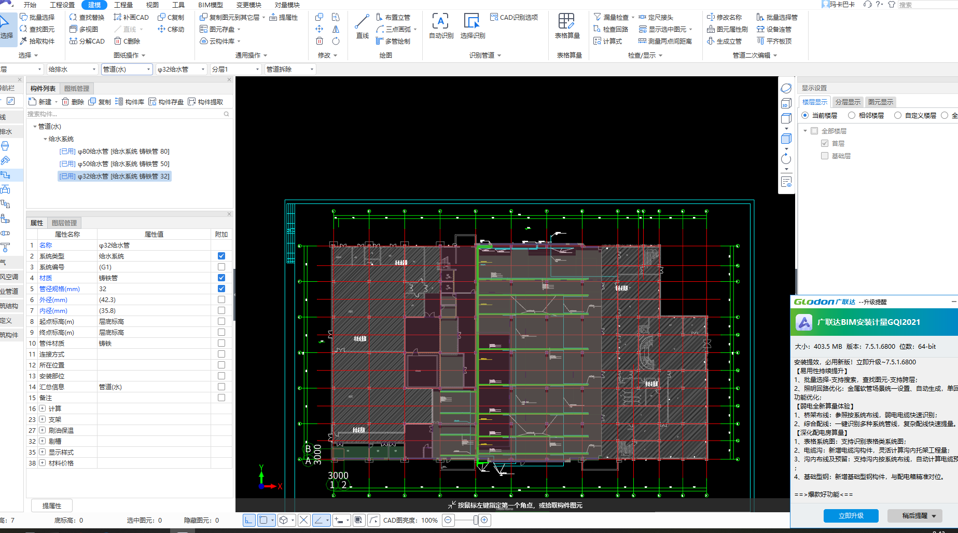Switch to the 工程量 ribbon tab

point(123,5)
